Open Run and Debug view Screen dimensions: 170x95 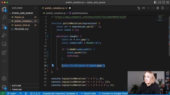tap(4, 35)
